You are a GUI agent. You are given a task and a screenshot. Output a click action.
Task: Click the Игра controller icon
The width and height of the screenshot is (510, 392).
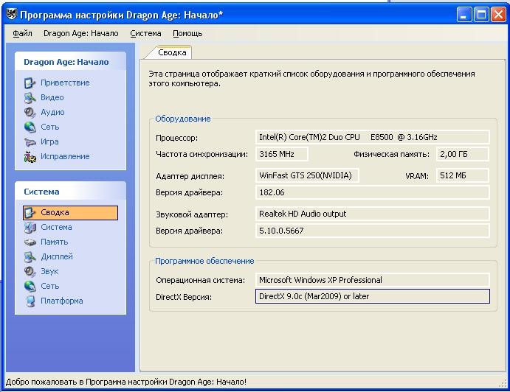[30, 142]
